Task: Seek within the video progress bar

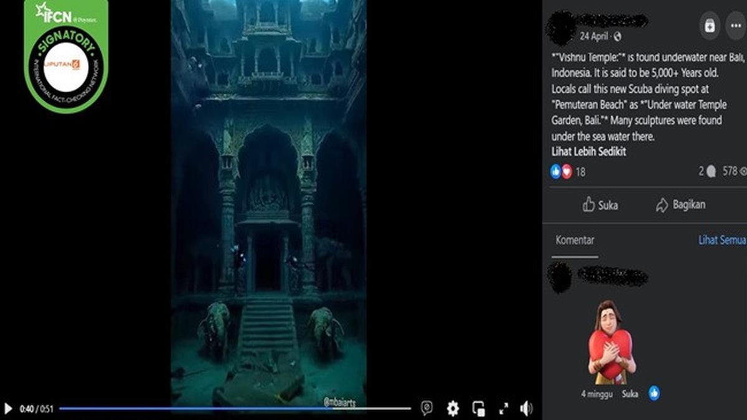Action: pos(235,409)
